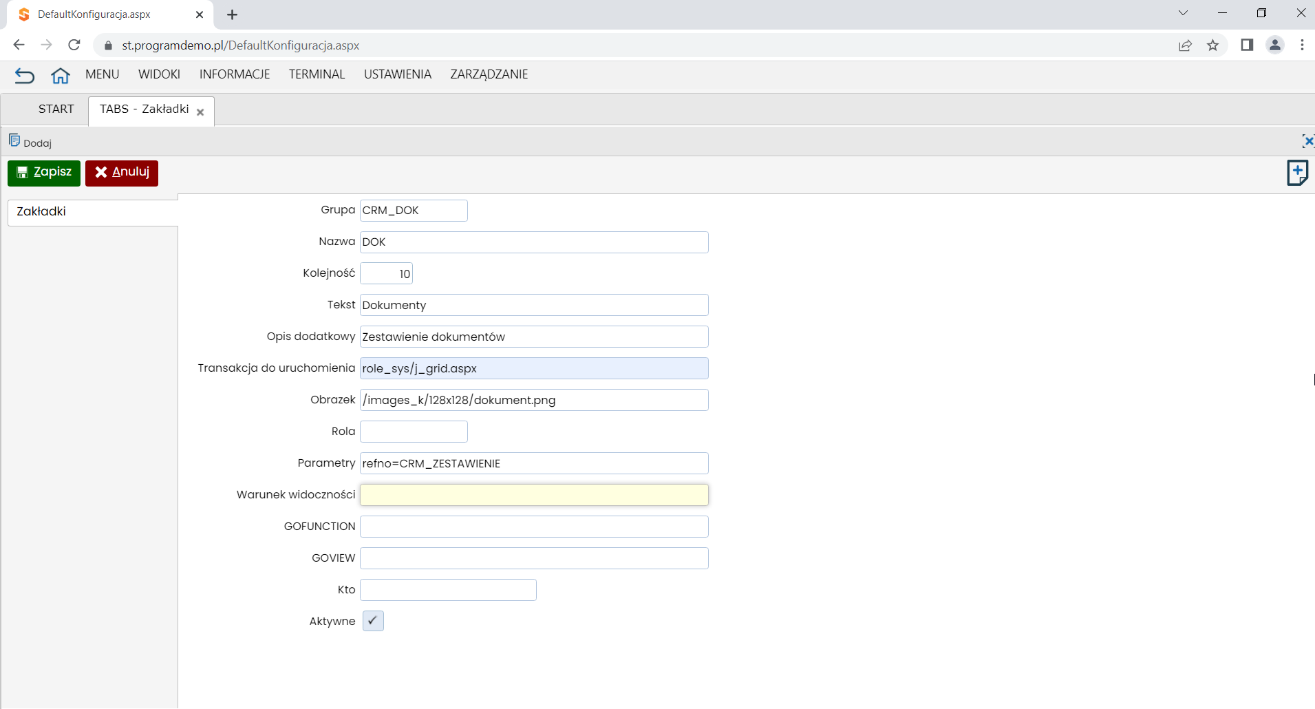
Task: Close the panel with the blue X icon
Action: coord(1307,141)
